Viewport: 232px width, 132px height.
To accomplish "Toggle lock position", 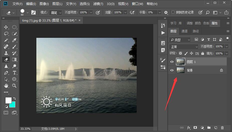I will 191,53.
